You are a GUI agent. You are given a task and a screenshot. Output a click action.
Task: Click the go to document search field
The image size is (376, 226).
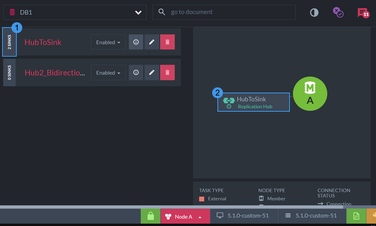[x=224, y=12]
